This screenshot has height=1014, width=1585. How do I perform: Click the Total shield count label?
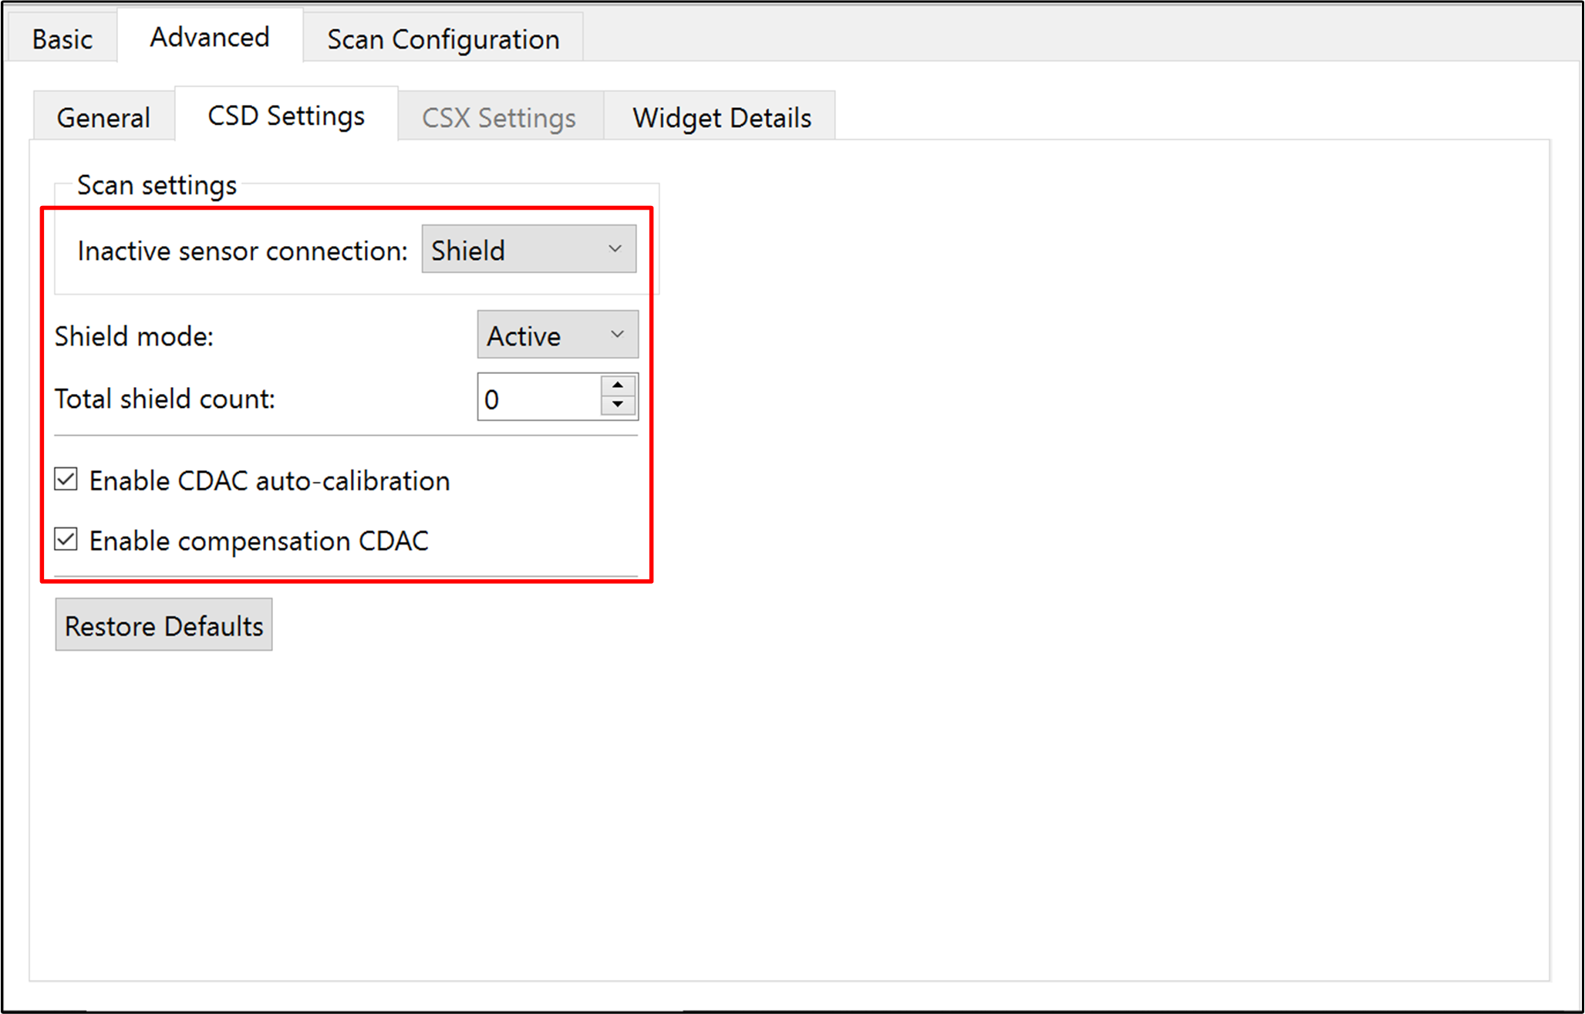[165, 399]
